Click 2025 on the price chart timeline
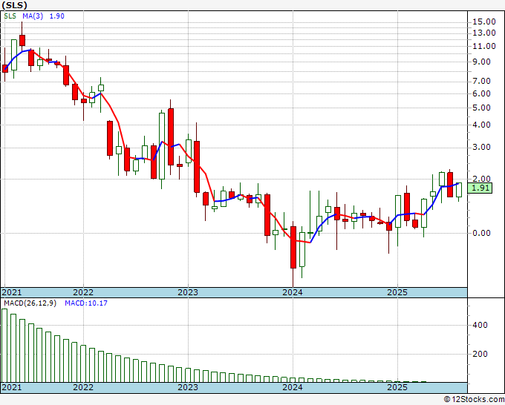The height and width of the screenshot is (405, 505). 397,292
